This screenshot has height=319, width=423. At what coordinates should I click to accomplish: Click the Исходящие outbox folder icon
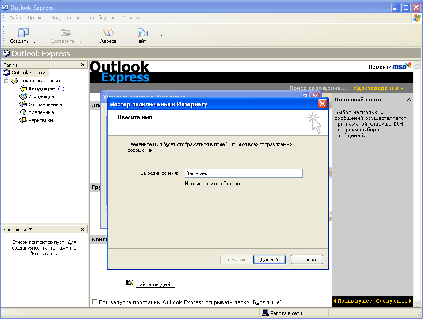pyautogui.click(x=23, y=96)
